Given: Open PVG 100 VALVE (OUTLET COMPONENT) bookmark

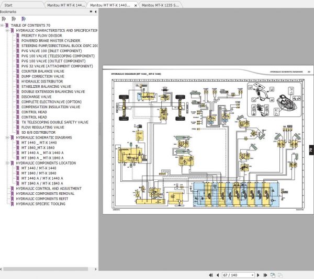Looking at the screenshot, I should click(53, 61).
